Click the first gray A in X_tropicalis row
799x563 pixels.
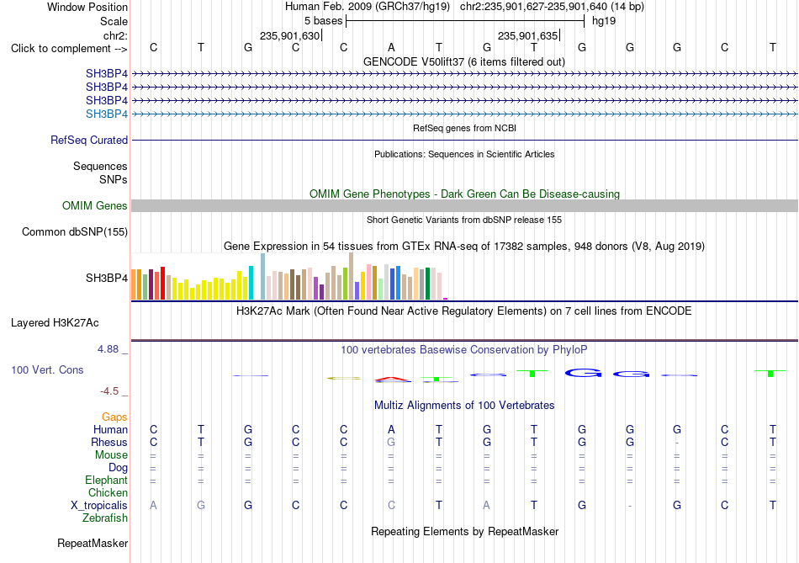[153, 506]
